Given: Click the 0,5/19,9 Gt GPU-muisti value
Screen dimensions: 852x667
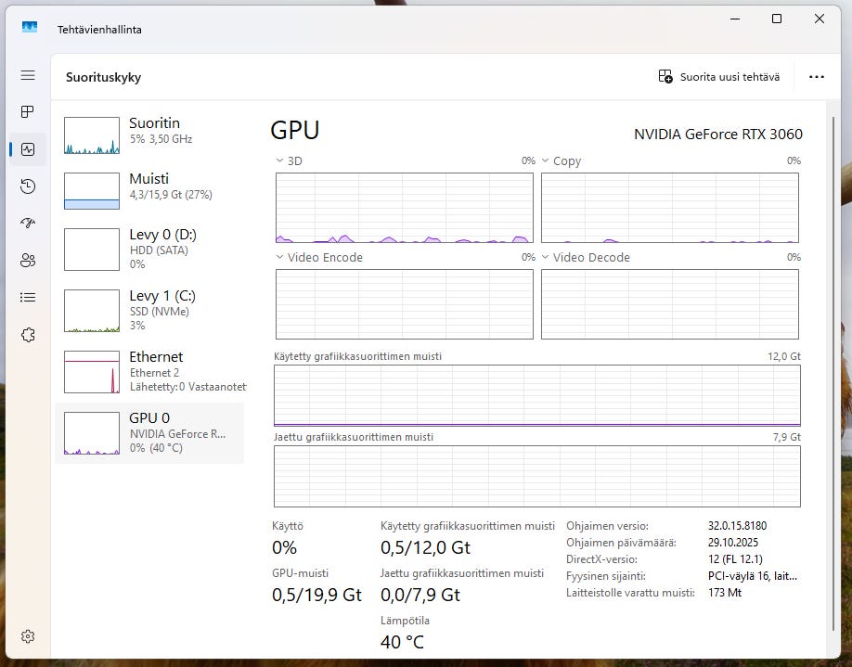Looking at the screenshot, I should pyautogui.click(x=316, y=595).
